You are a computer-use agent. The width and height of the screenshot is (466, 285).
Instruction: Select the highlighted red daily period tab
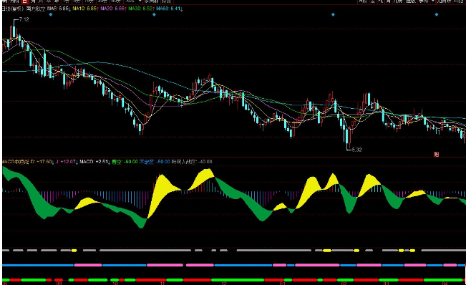tap(24, 1)
